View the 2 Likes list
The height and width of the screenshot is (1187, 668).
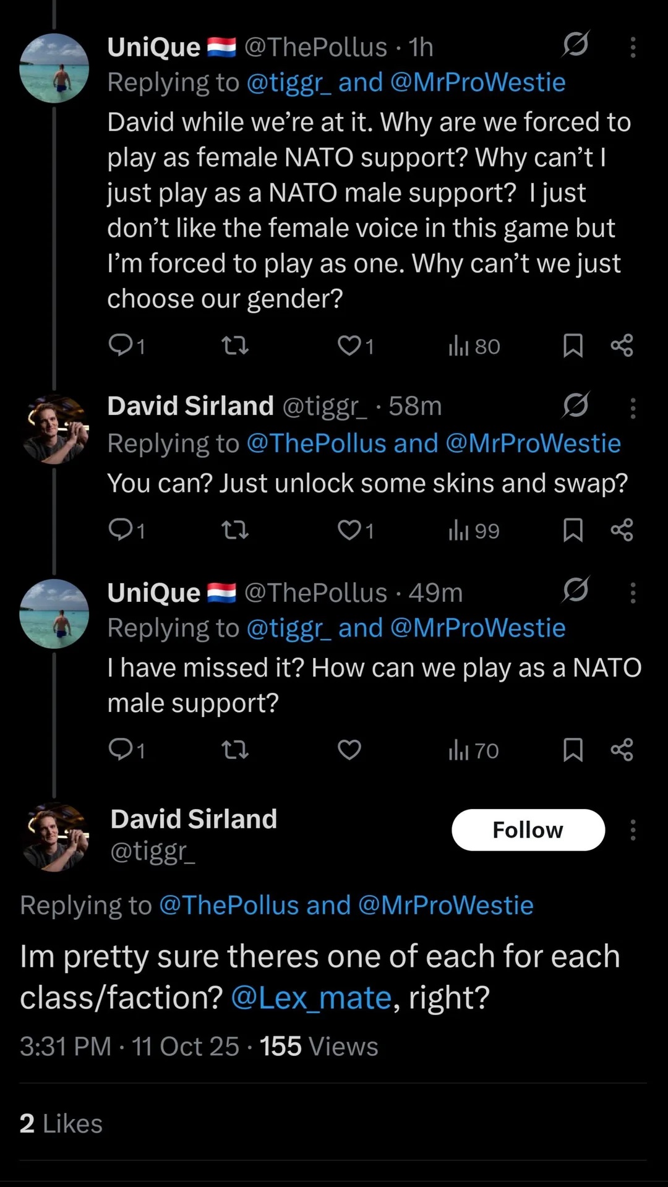[61, 1124]
